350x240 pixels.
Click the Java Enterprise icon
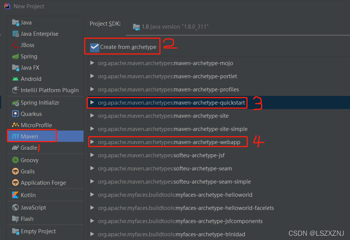click(15, 34)
